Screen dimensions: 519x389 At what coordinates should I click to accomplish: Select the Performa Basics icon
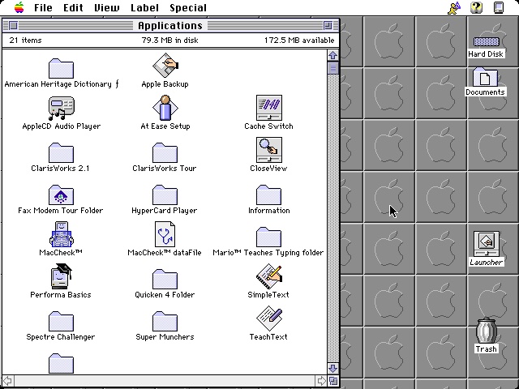[x=62, y=276]
